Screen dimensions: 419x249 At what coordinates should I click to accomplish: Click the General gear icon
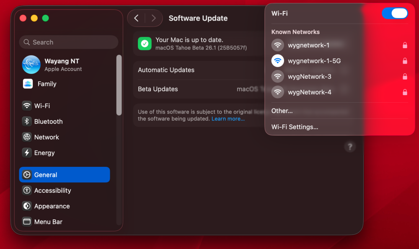(x=27, y=175)
